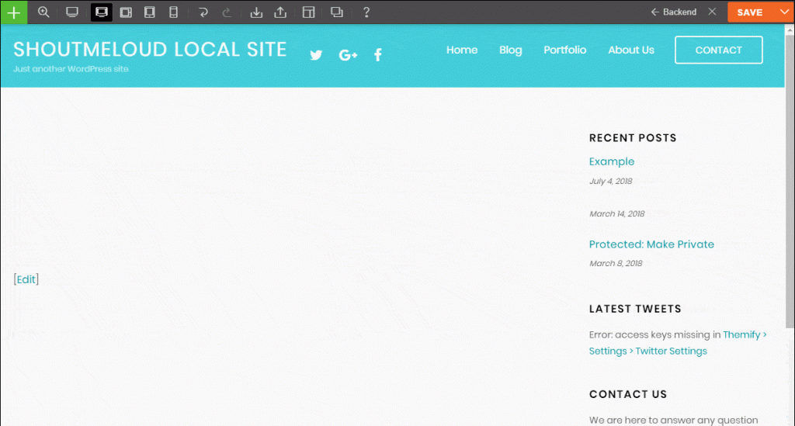Image resolution: width=795 pixels, height=426 pixels.
Task: Open Themify Settings Twitter Settings link
Action: pos(678,343)
